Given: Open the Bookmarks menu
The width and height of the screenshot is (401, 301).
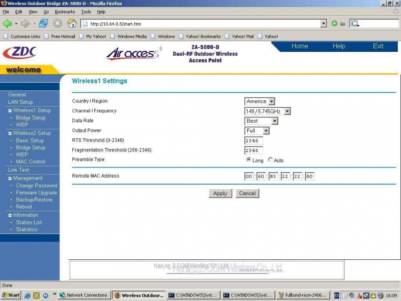Looking at the screenshot, I should point(64,12).
